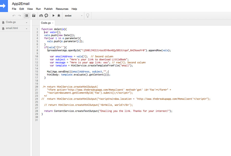The height and width of the screenshot is (156, 231).
Task: Debug the selected function bug icon
Action: click(59, 15)
